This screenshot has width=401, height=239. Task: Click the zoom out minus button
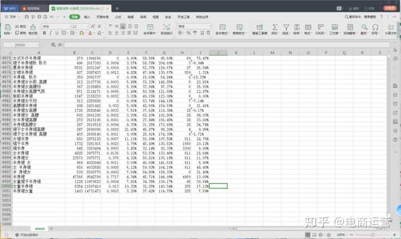(351, 235)
